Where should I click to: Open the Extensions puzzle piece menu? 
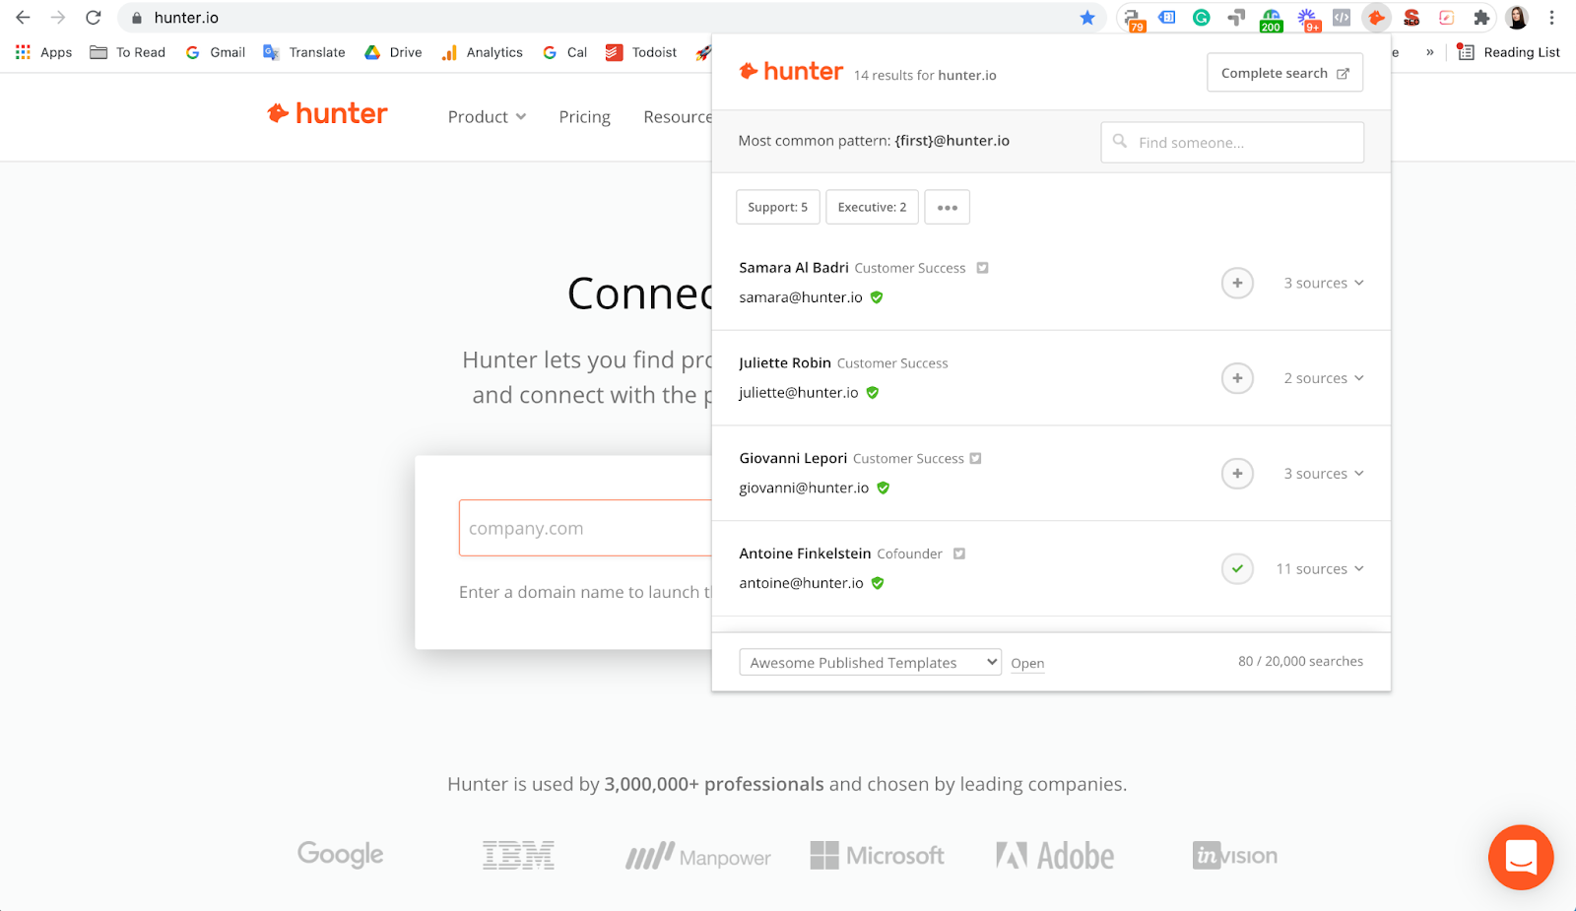click(1481, 18)
